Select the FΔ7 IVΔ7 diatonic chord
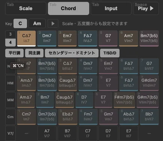The height and width of the screenshot is (141, 163). point(88,38)
